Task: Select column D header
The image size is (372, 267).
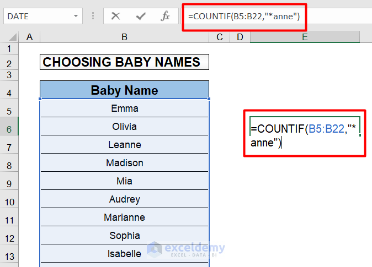Action: click(x=240, y=37)
